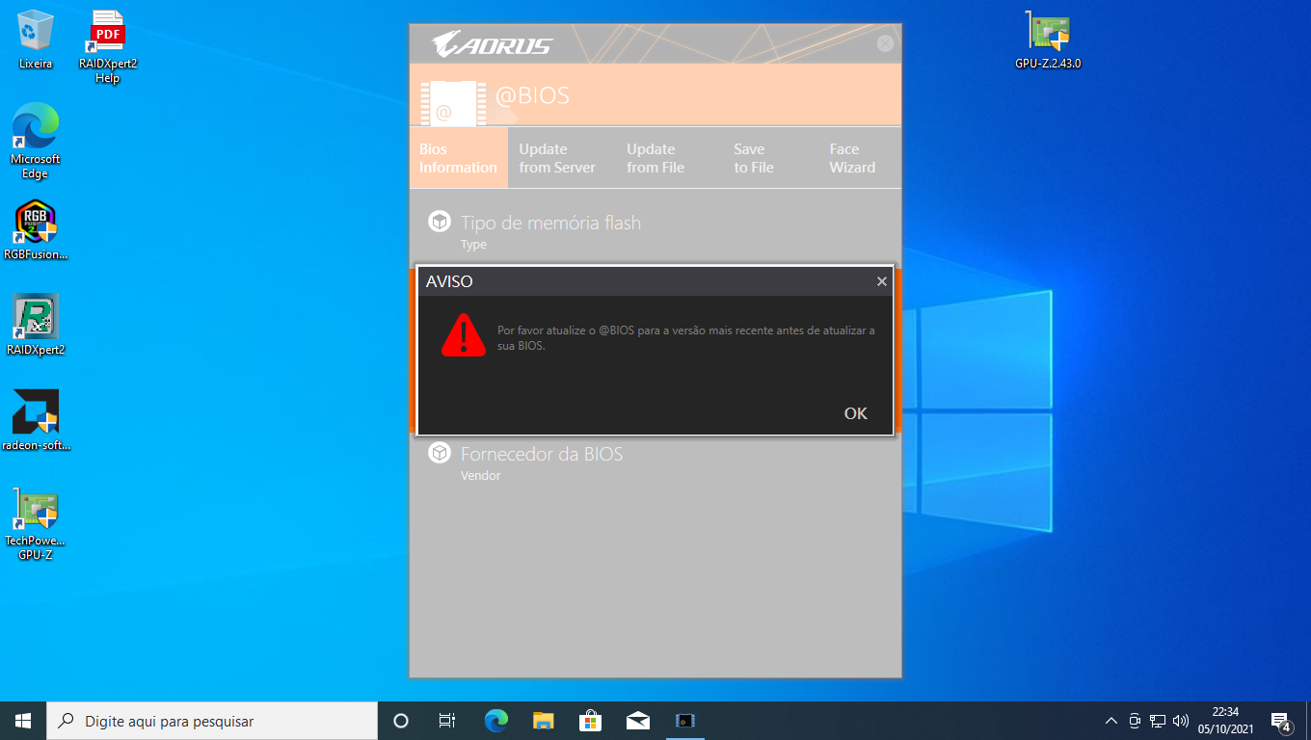Screen dimensions: 1311x740
Task: Show hidden system tray icons
Action: (x=1111, y=721)
